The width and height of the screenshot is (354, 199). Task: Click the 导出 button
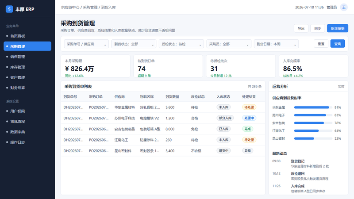(301, 28)
